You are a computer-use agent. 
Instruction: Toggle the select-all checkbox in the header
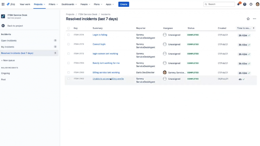click(69, 28)
